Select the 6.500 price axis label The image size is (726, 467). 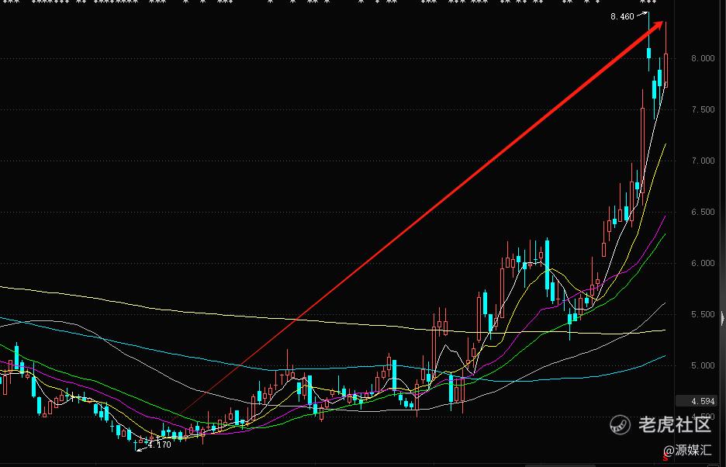(x=703, y=213)
